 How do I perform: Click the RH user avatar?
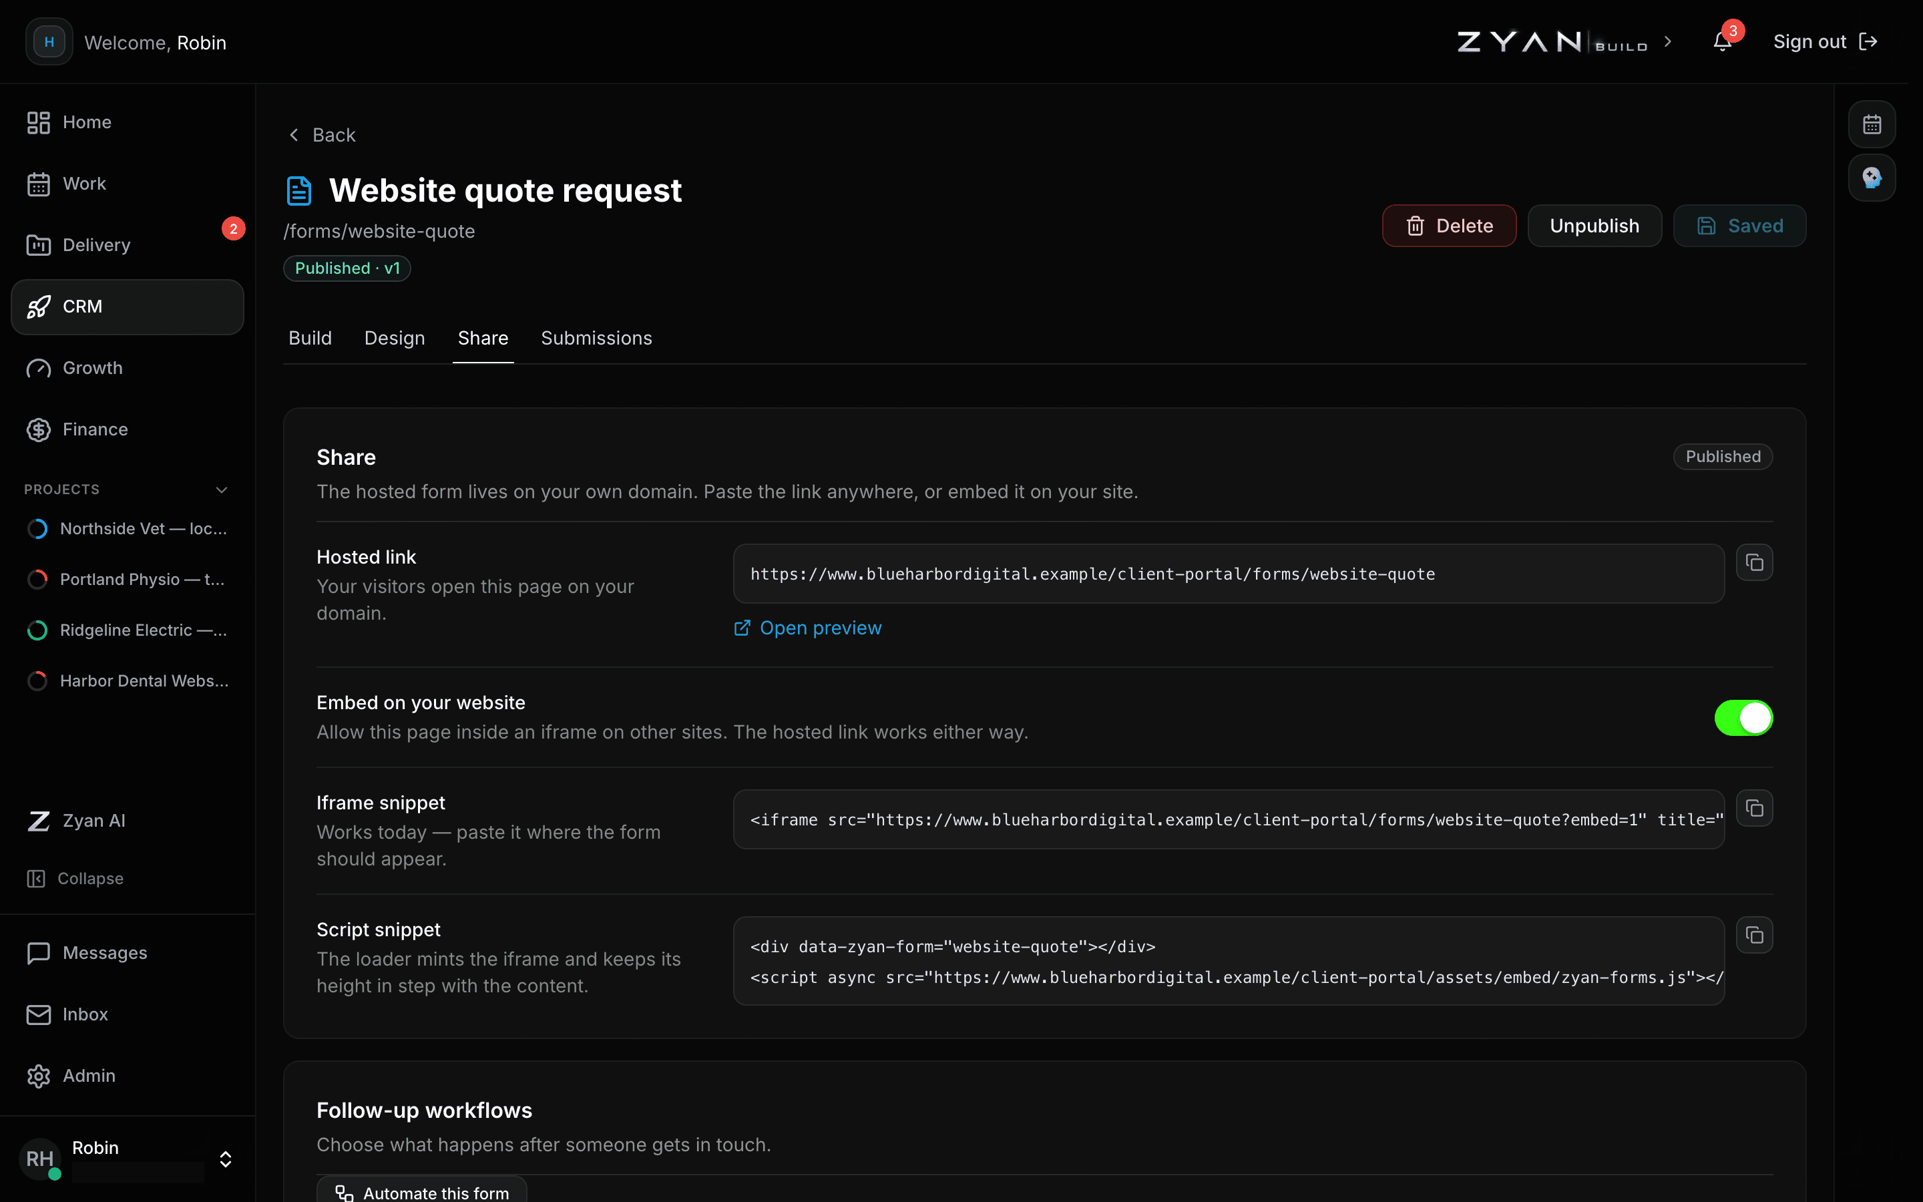40,1159
